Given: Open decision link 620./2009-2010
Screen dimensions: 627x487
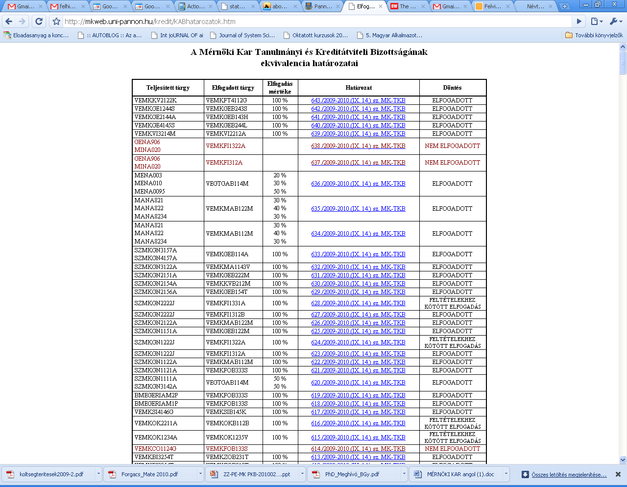Looking at the screenshot, I should pyautogui.click(x=358, y=383).
